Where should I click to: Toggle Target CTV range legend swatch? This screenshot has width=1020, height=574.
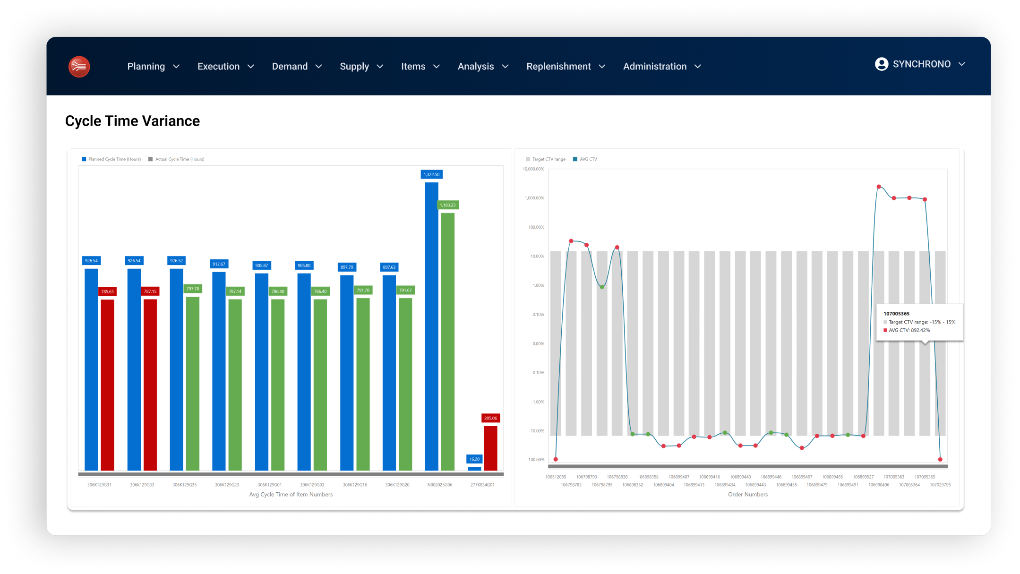click(x=528, y=159)
